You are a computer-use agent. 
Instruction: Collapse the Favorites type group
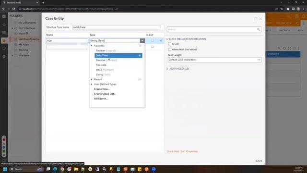[x=92, y=46]
